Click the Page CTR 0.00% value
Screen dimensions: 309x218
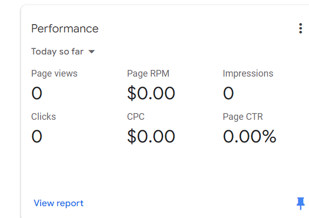[249, 136]
